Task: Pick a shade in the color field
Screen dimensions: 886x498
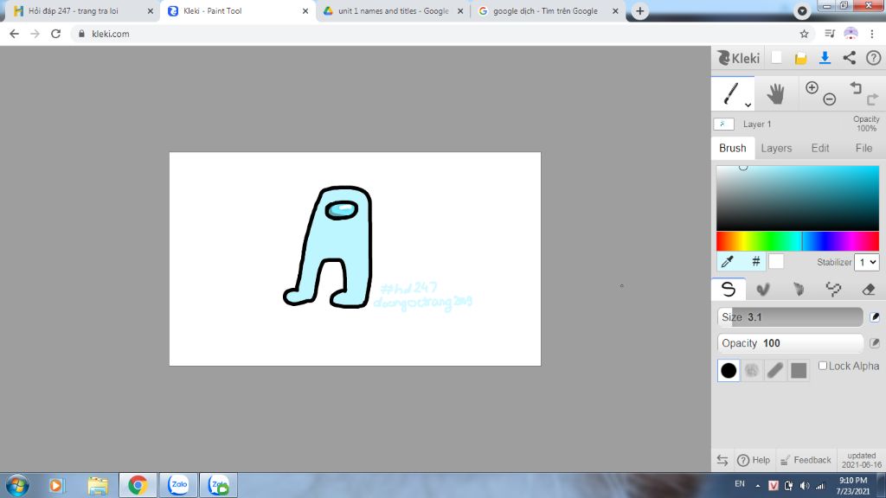Action: (x=797, y=198)
